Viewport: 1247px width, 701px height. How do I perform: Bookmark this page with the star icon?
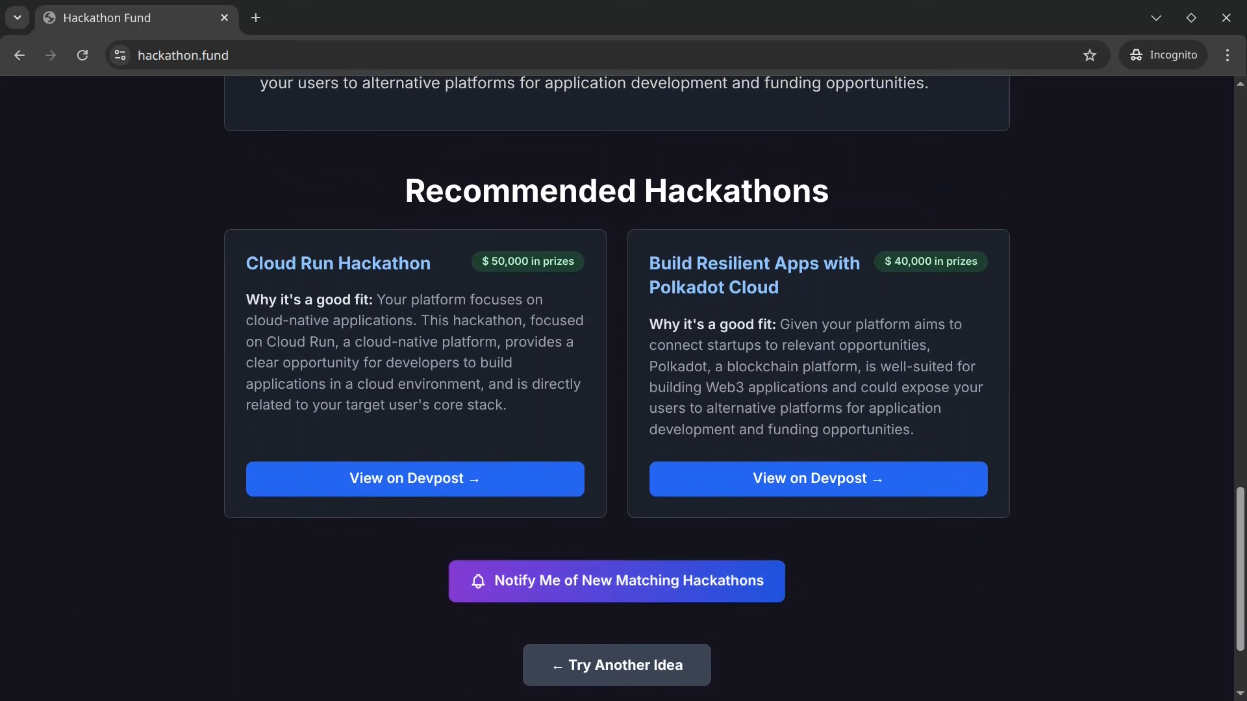1090,55
